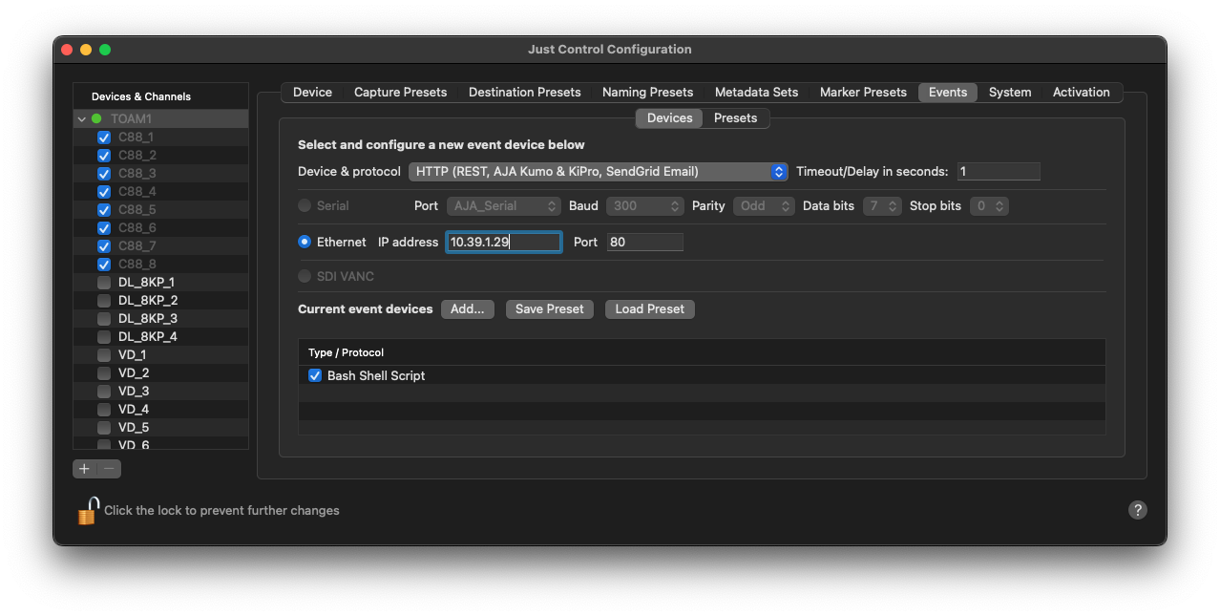This screenshot has width=1220, height=616.
Task: Switch to the Activation tab
Action: coord(1082,93)
